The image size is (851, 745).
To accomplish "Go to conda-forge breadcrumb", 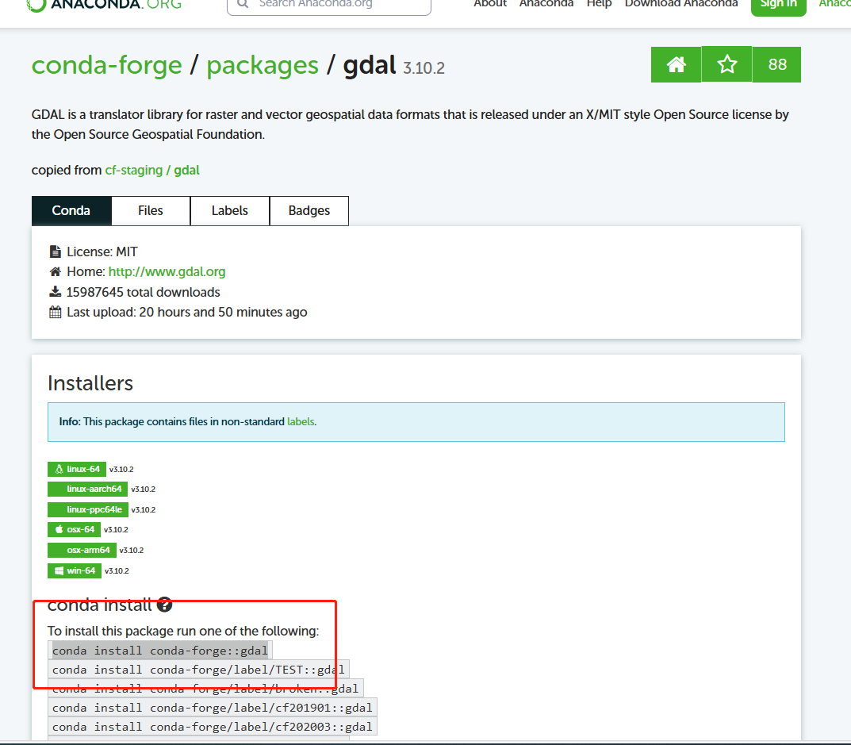I will (x=107, y=65).
